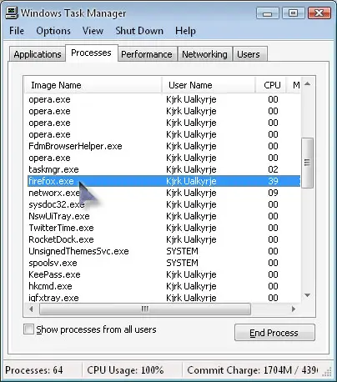The width and height of the screenshot is (337, 382).
Task: Close the Windows Task Manager window
Action: (x=319, y=13)
